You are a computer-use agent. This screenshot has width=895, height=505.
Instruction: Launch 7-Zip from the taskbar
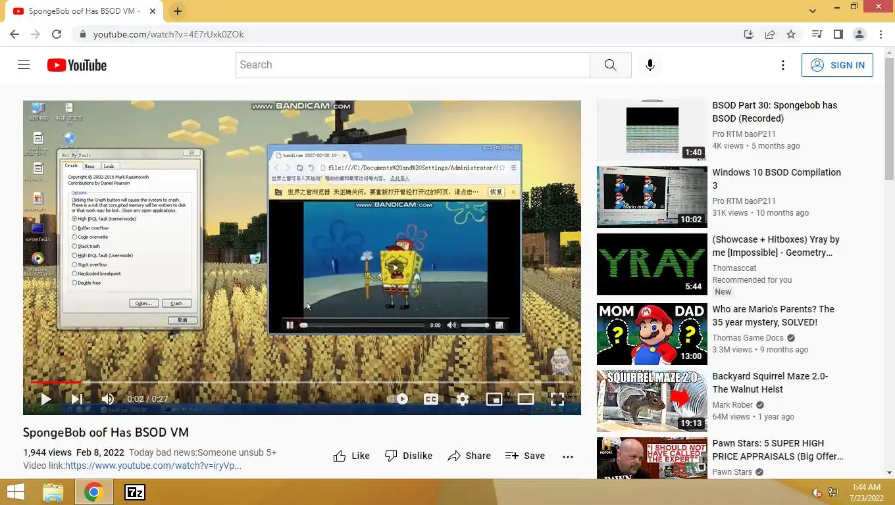pyautogui.click(x=135, y=492)
